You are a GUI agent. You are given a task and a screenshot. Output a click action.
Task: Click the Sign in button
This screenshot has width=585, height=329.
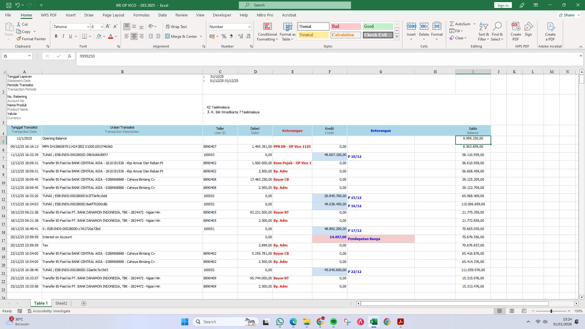pyautogui.click(x=502, y=5)
